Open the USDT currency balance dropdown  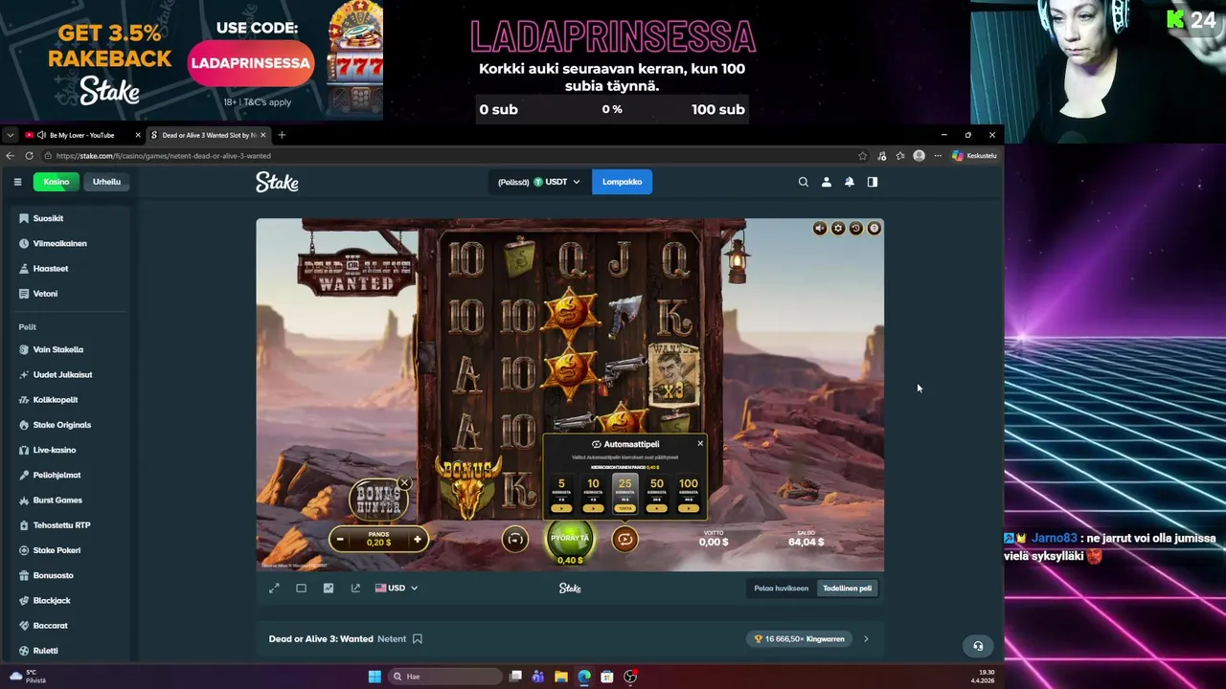(x=539, y=182)
